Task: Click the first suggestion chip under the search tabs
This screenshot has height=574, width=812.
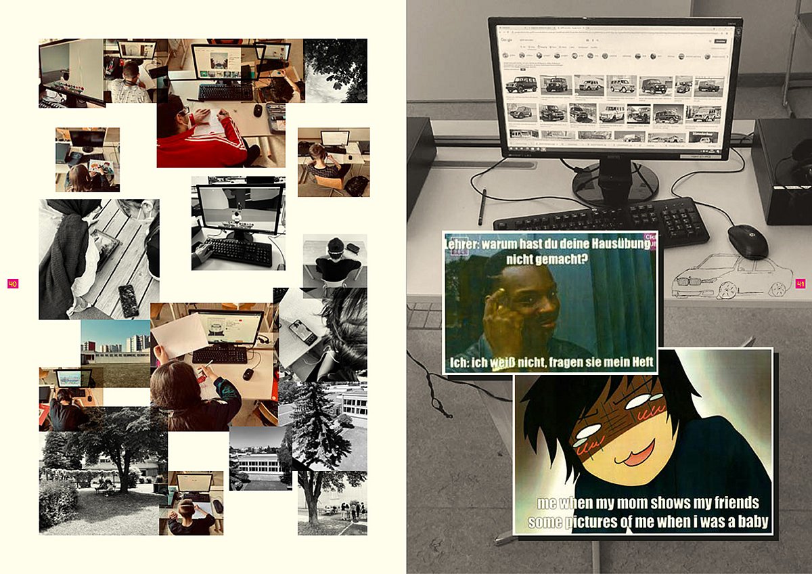Action: point(510,57)
